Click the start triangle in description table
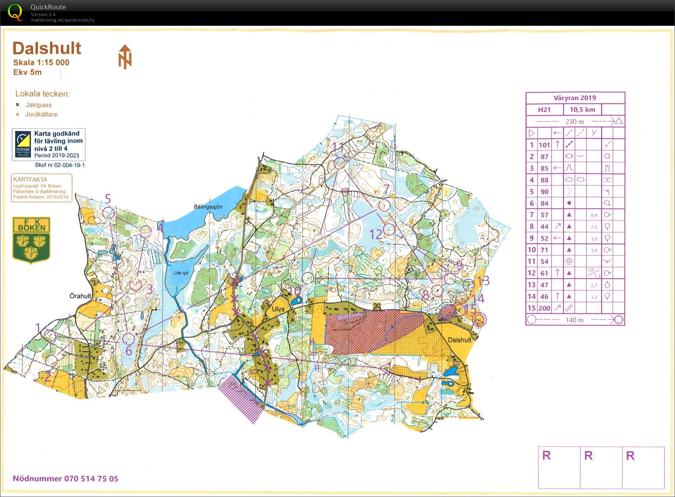 (x=532, y=133)
